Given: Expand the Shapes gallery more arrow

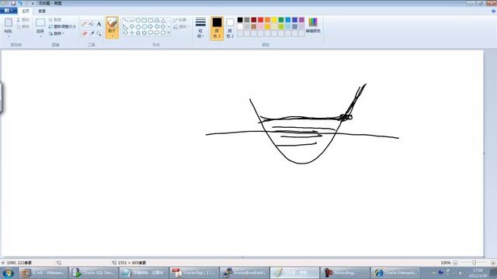Looking at the screenshot, I should [x=169, y=33].
